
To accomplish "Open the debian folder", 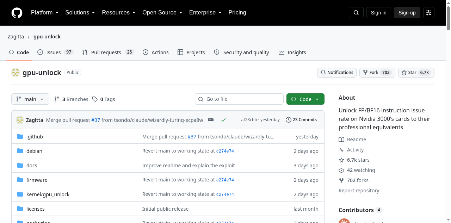I will [x=34, y=151].
